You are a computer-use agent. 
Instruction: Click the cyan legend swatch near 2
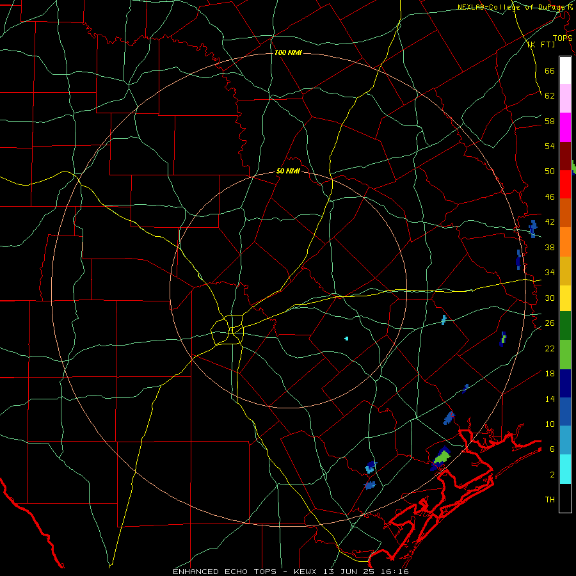[x=565, y=469]
